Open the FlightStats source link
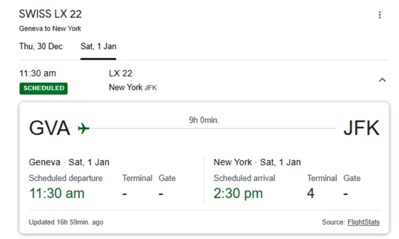This screenshot has height=239, width=399. pyautogui.click(x=364, y=222)
